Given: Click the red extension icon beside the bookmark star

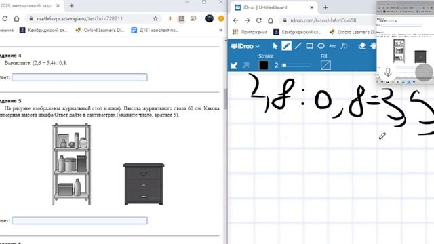Looking at the screenshot, I should (x=170, y=18).
